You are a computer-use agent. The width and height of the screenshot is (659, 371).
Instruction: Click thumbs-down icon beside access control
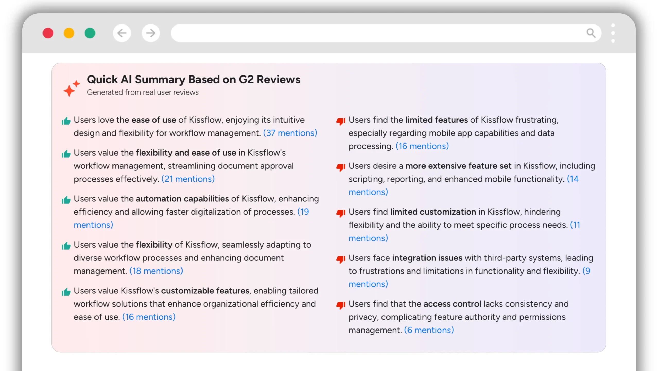coord(341,305)
